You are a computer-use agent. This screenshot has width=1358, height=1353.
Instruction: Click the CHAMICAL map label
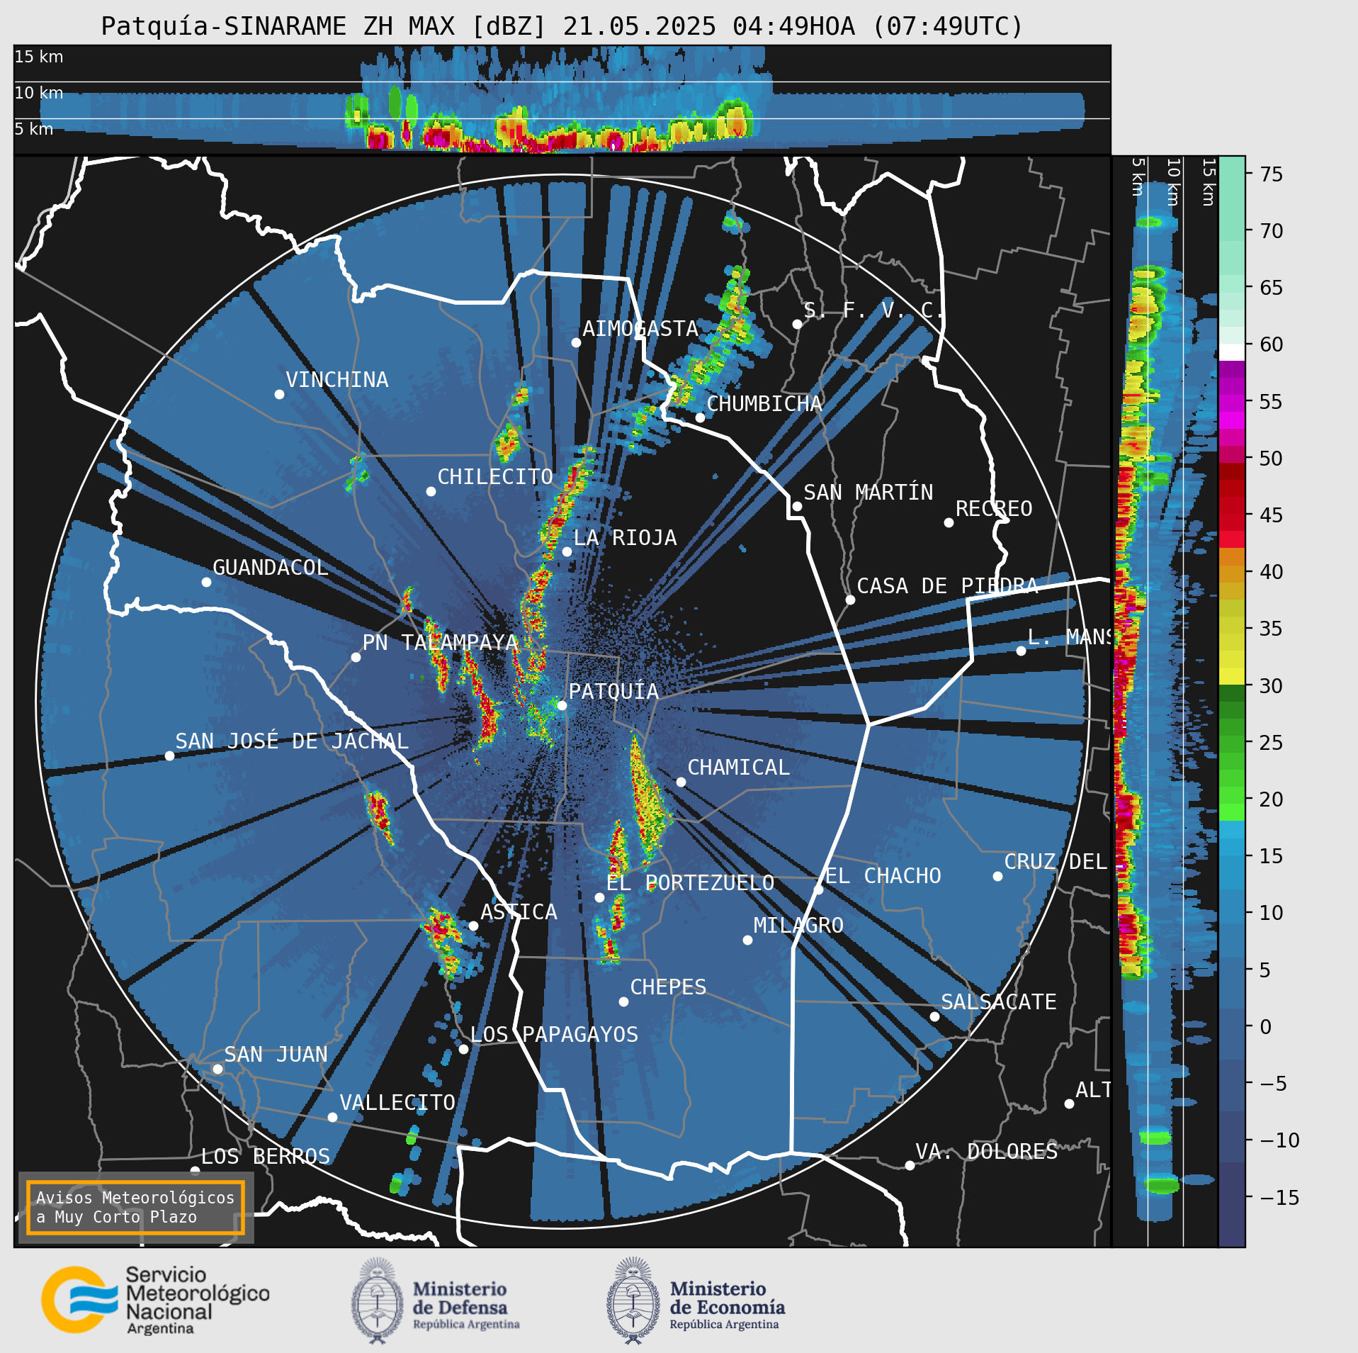(x=738, y=768)
